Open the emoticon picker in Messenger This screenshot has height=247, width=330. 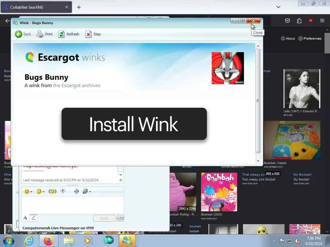coord(26,191)
